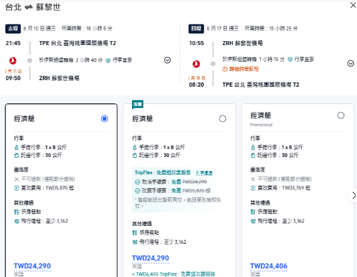Click the 10:55 return departure time
This screenshot has width=357, height=277.
(x=196, y=43)
